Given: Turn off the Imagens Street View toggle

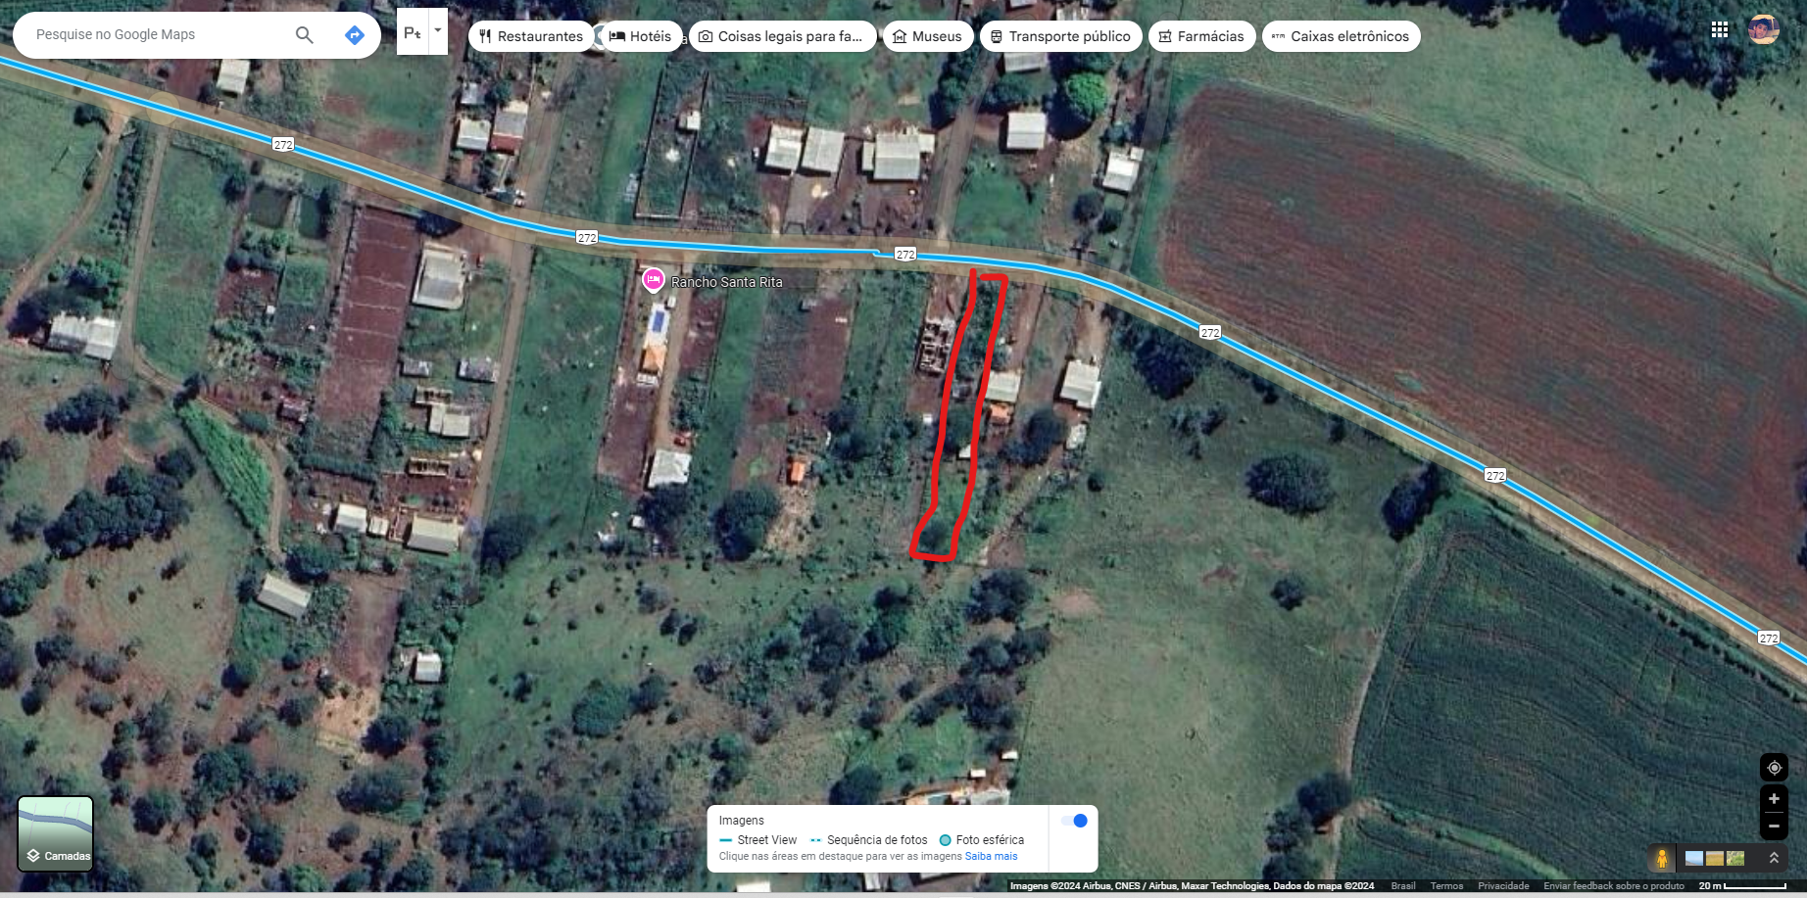Looking at the screenshot, I should (x=1075, y=821).
